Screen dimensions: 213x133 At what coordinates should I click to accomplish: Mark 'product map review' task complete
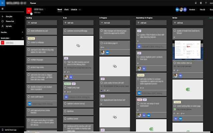(29, 67)
